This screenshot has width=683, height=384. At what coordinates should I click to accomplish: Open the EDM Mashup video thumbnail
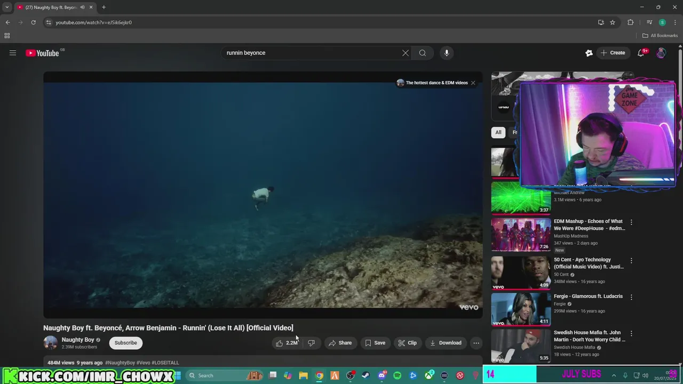click(521, 235)
